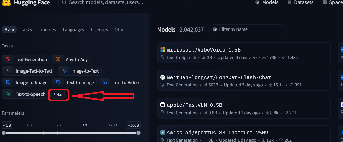Click the Any-to-Any task icon
The image size is (343, 142).
click(58, 59)
